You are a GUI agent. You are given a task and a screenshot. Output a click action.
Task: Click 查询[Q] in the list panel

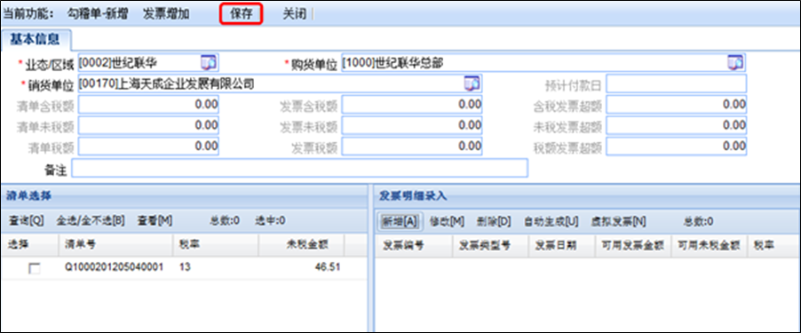[x=26, y=221]
